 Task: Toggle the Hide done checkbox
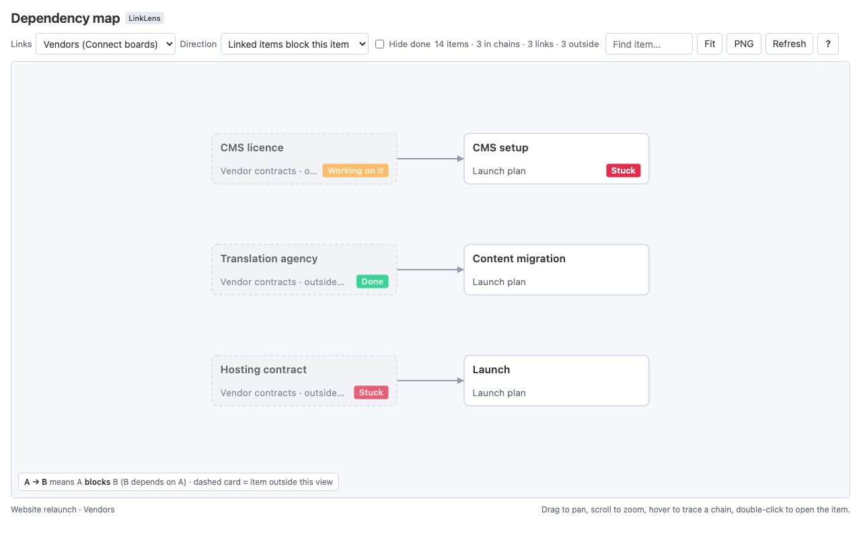pos(379,44)
